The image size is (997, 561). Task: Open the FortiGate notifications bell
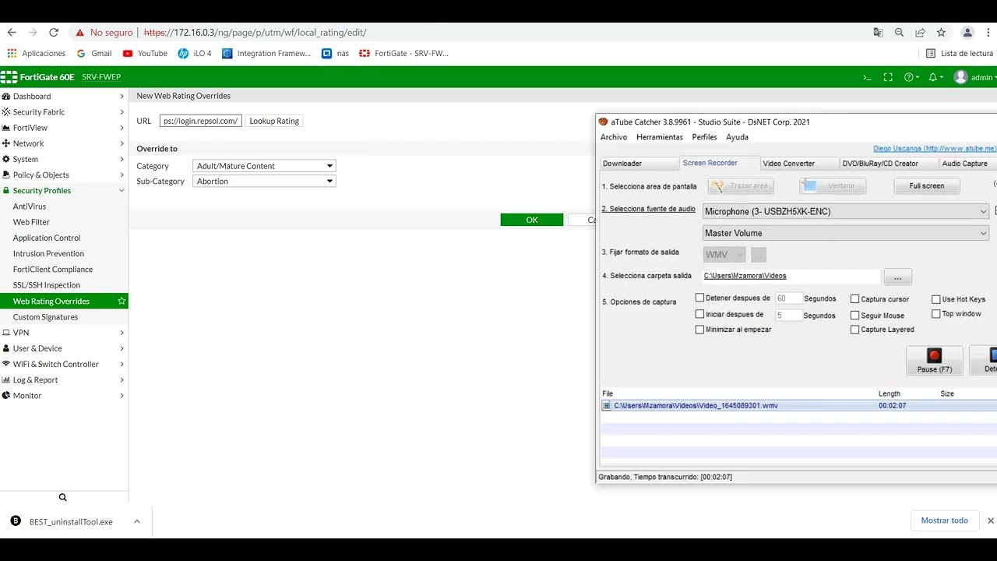[935, 77]
